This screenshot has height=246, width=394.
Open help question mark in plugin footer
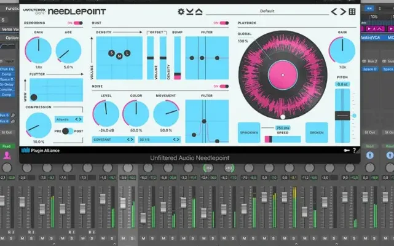click(x=355, y=150)
